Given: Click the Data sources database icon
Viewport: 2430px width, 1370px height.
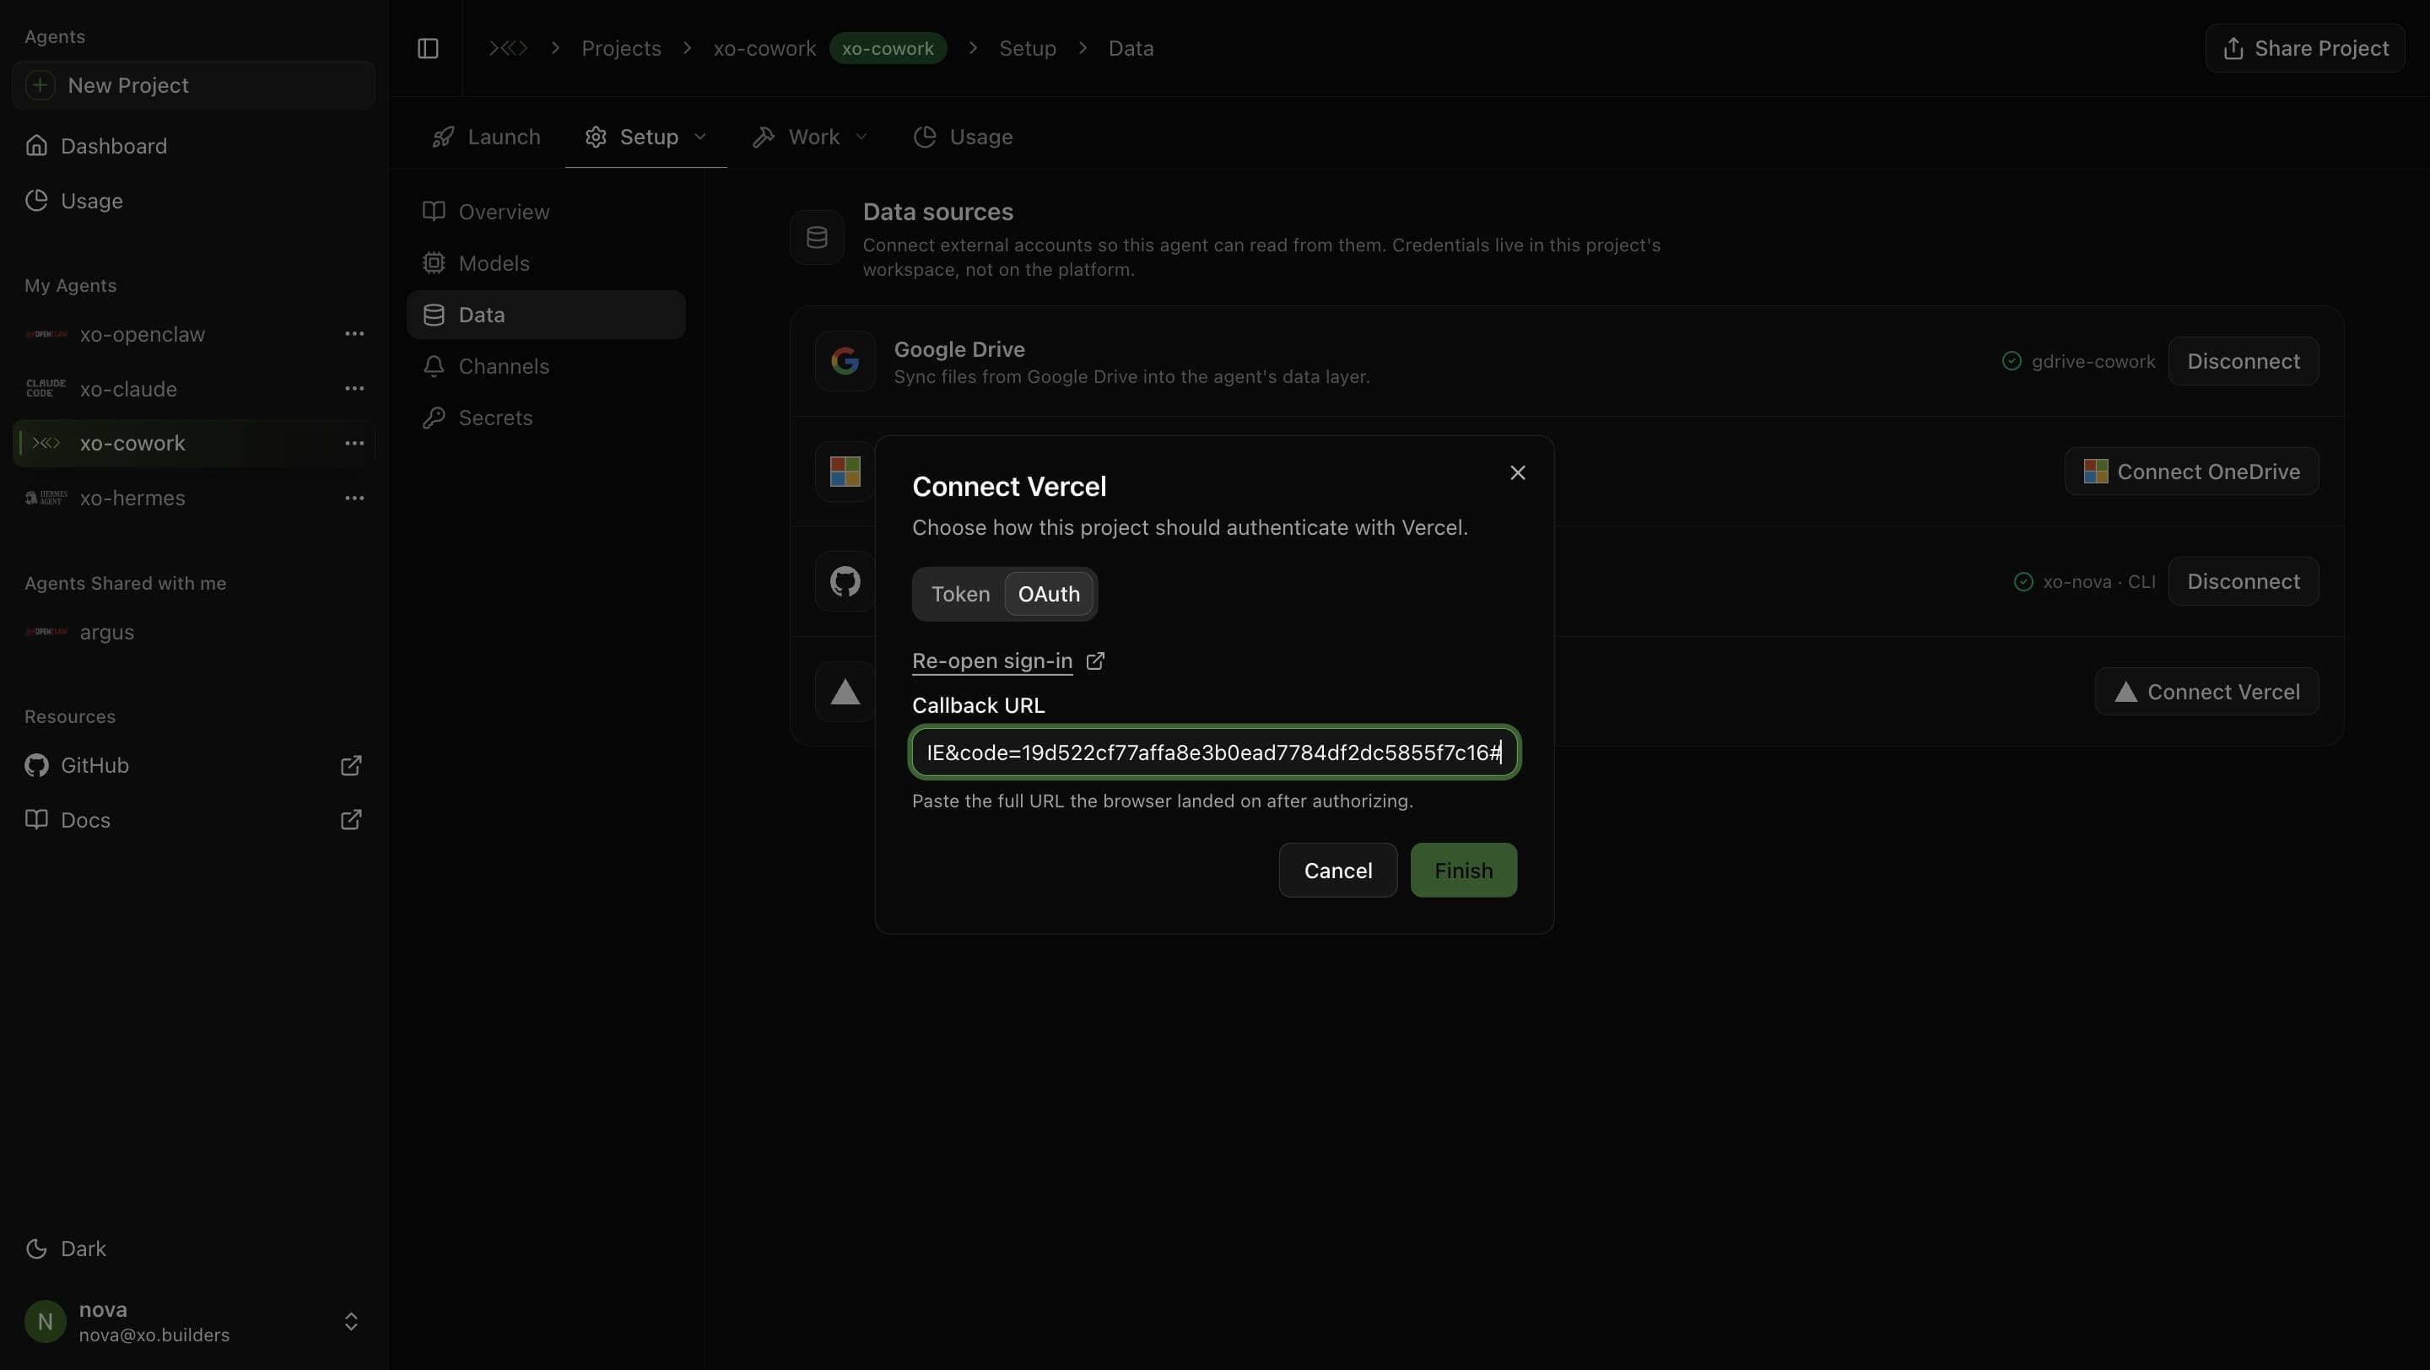Looking at the screenshot, I should click(817, 238).
